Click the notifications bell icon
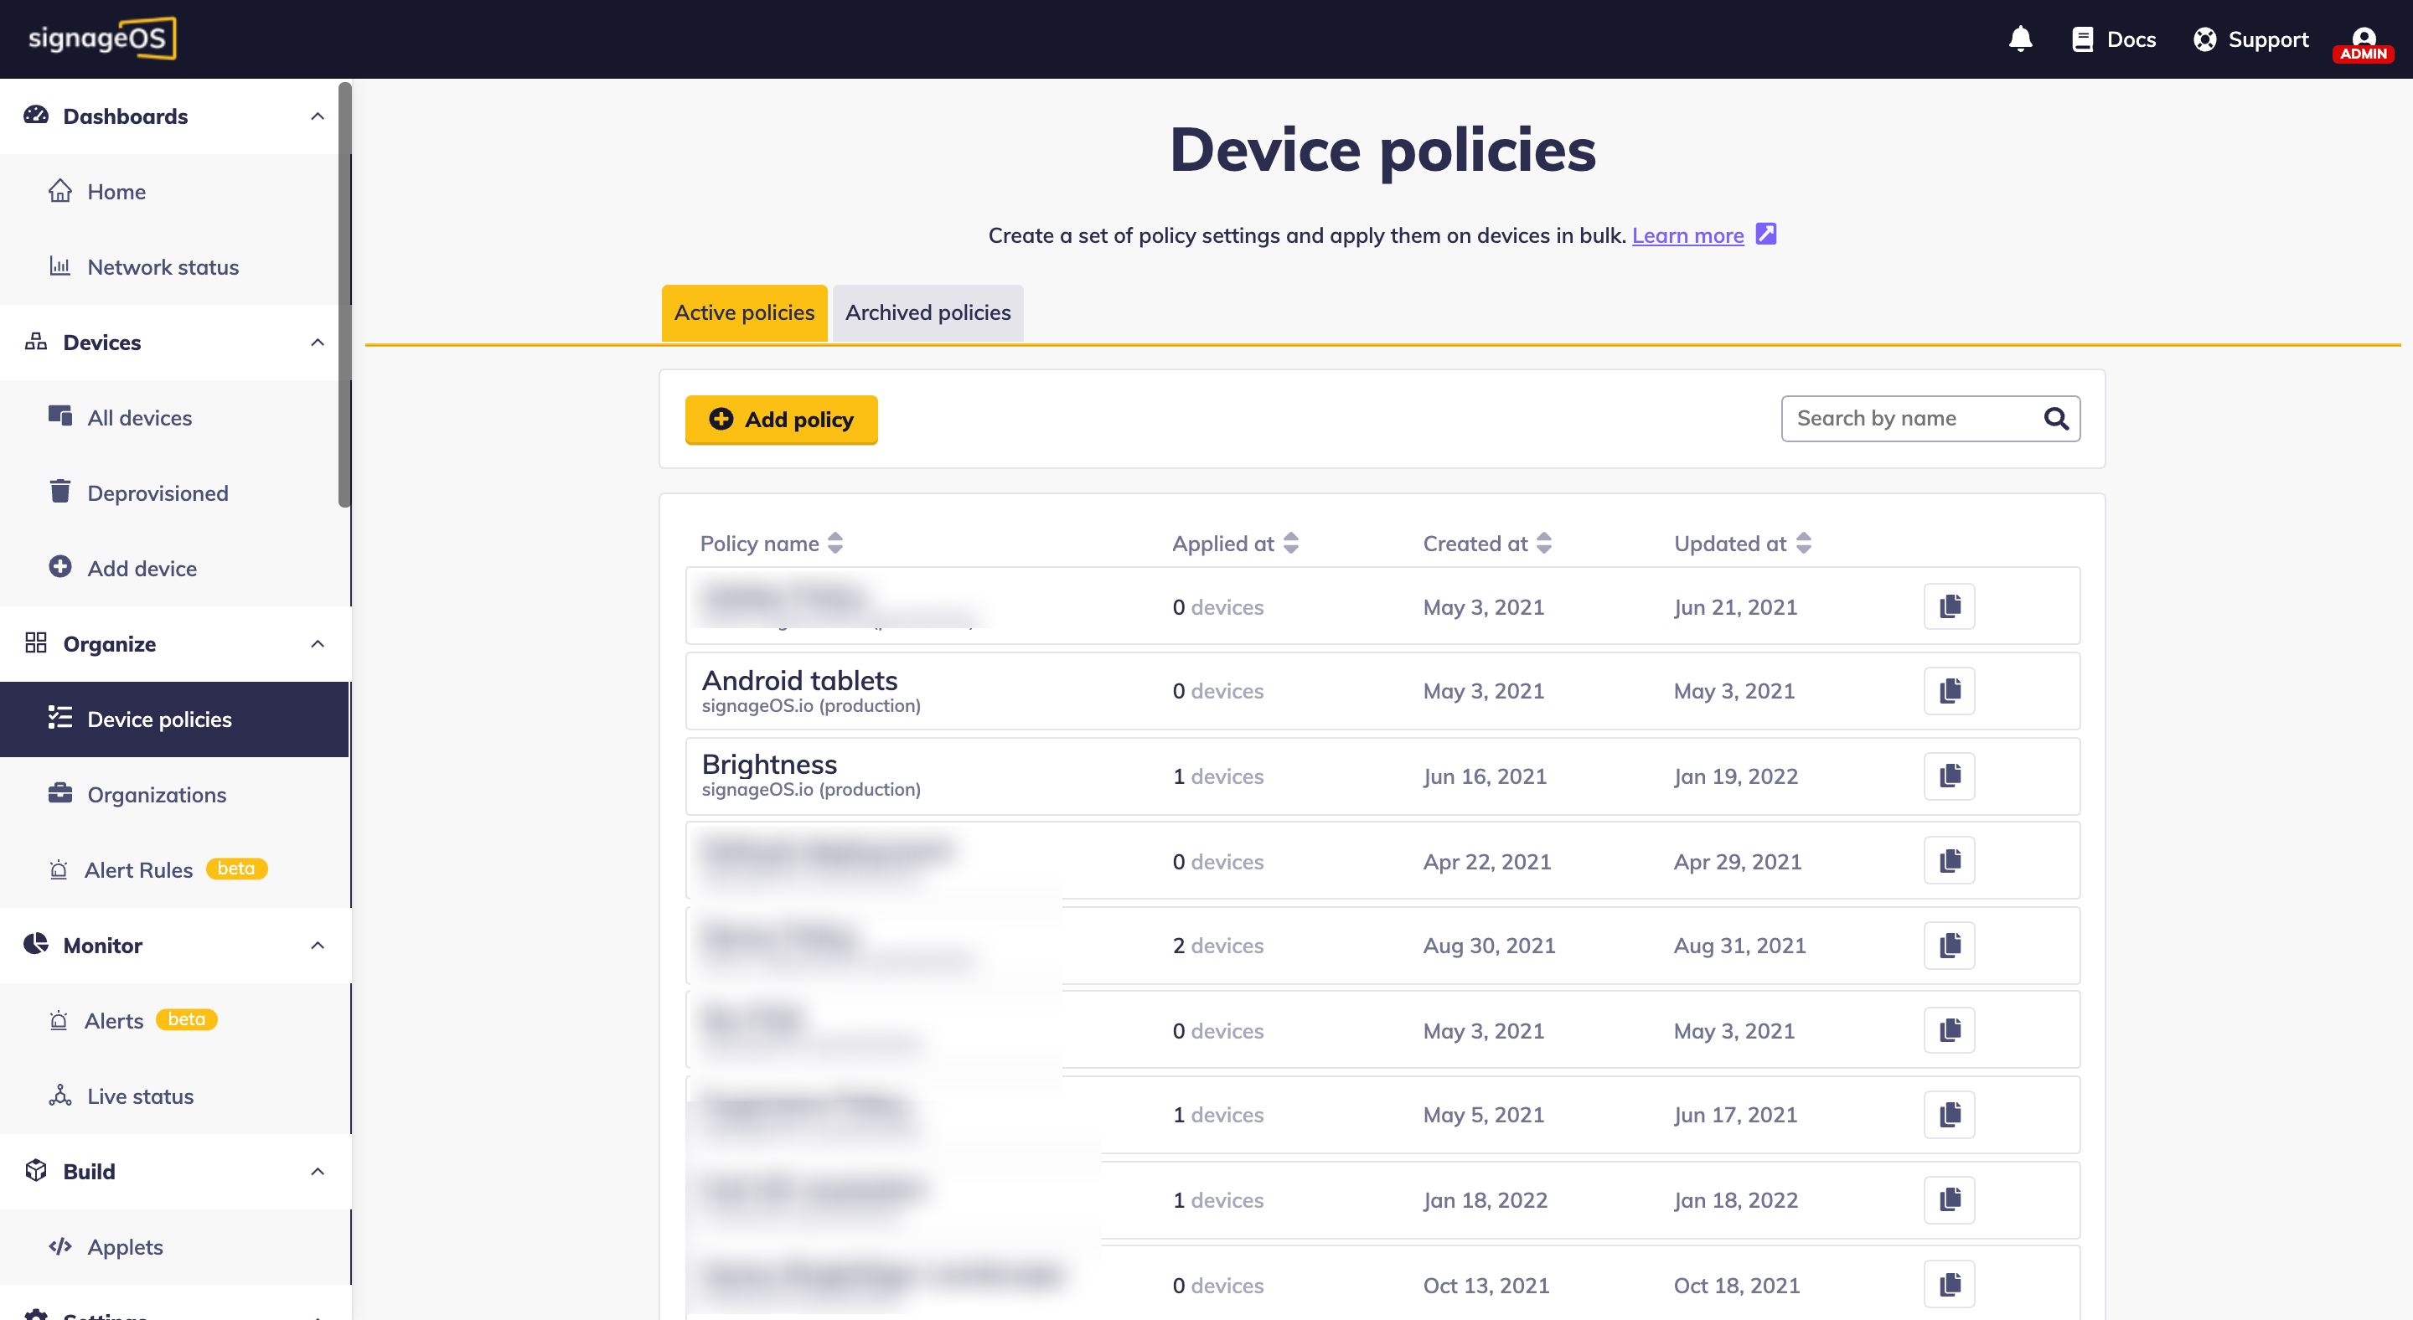The image size is (2413, 1320). click(2019, 39)
